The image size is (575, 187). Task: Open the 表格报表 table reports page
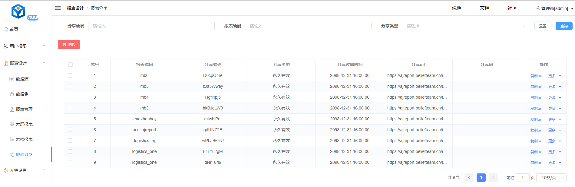(24, 139)
